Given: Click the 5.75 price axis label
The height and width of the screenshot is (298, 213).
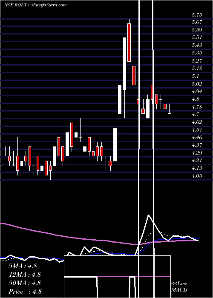Looking at the screenshot, I should tap(197, 15).
